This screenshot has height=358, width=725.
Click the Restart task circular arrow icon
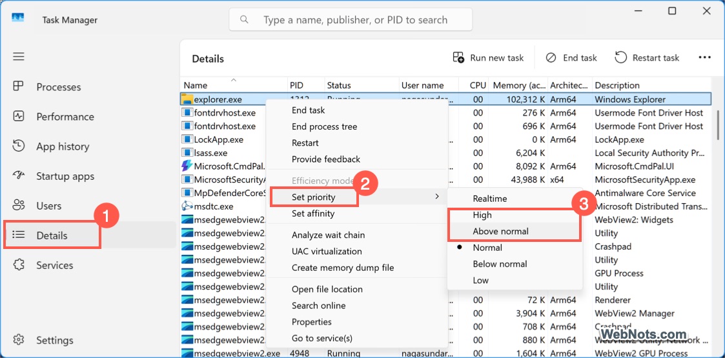point(621,57)
